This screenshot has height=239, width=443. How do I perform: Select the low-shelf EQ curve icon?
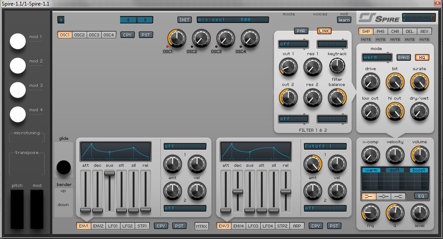point(369,196)
